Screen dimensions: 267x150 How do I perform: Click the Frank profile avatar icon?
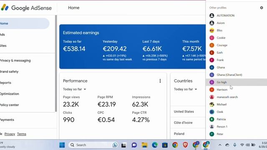tap(212, 60)
